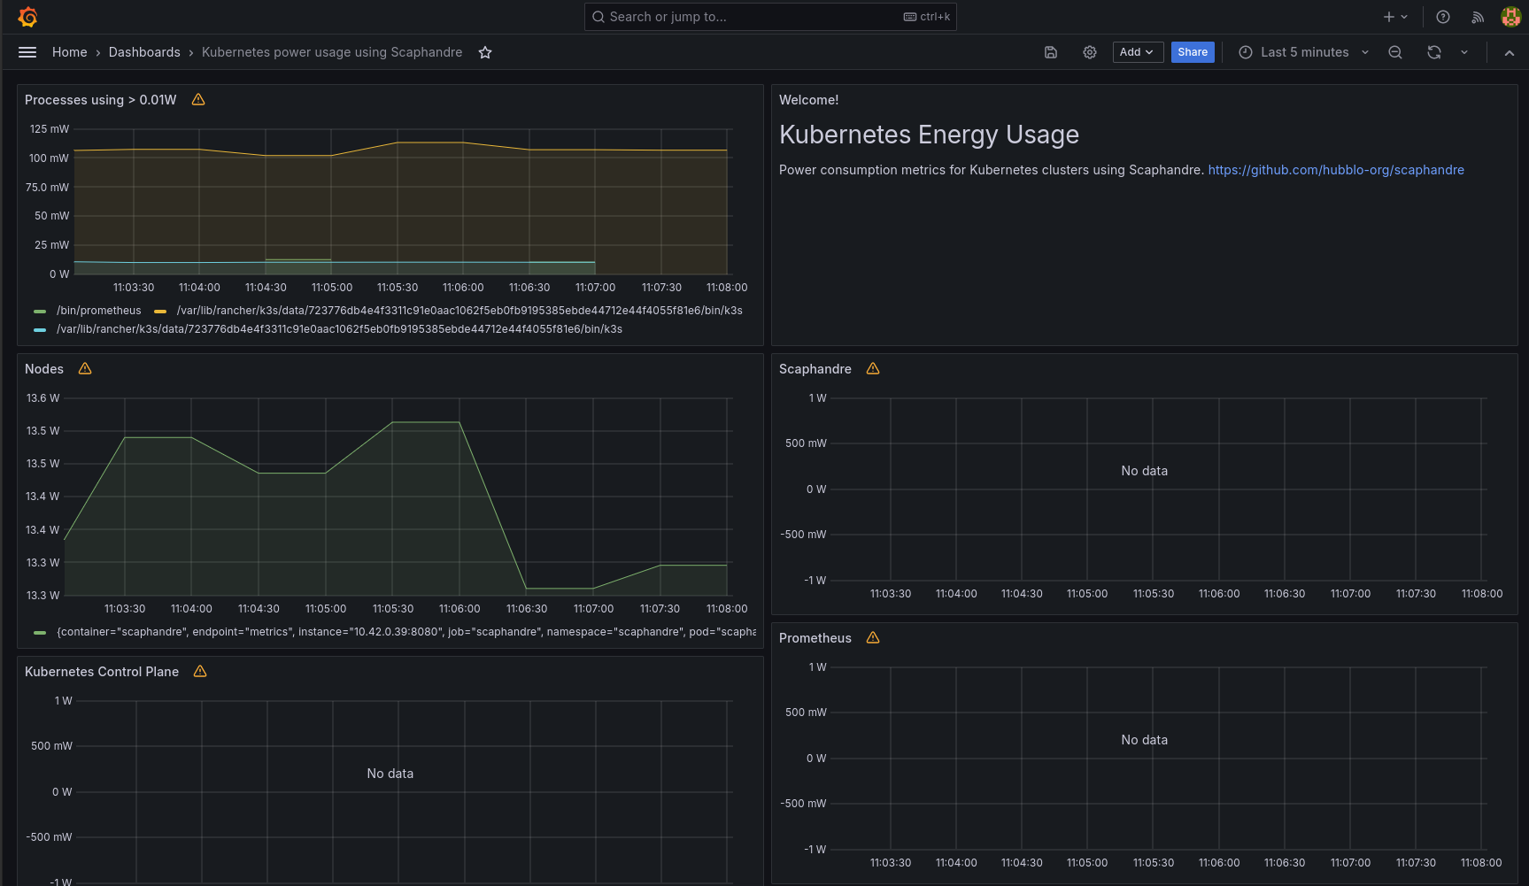Open the Processes using > 0.01W panel title

point(101,100)
